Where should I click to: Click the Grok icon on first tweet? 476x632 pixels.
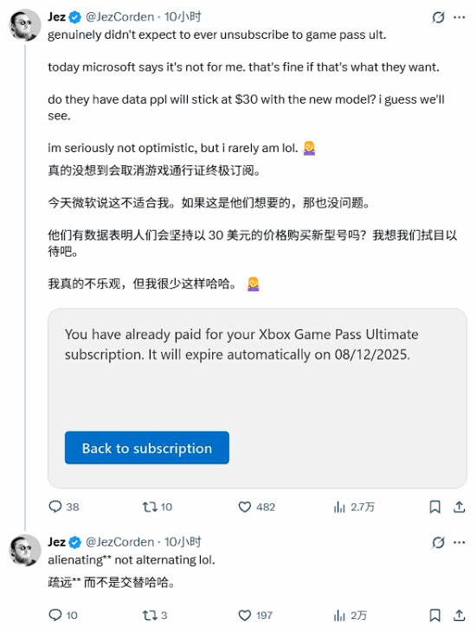(x=438, y=17)
